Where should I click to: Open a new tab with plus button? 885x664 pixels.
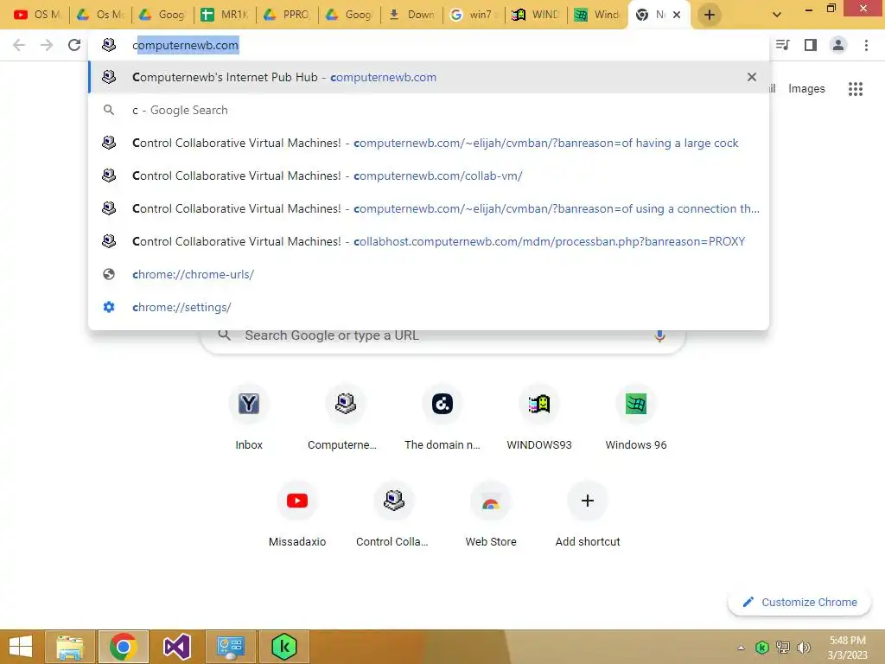[x=710, y=15]
